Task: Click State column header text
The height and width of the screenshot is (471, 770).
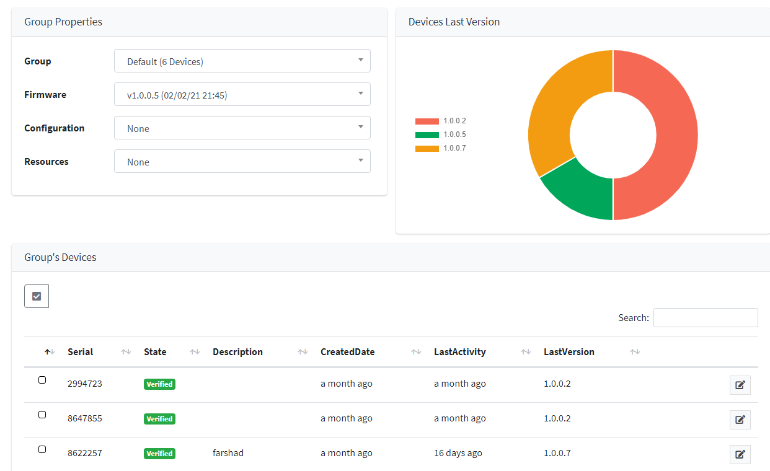Action: pyautogui.click(x=155, y=352)
